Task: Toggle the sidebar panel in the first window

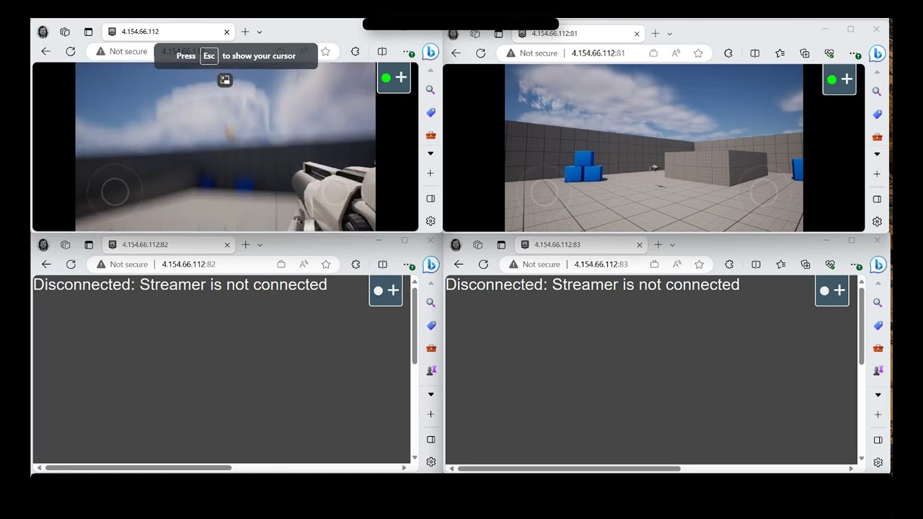Action: (x=430, y=198)
